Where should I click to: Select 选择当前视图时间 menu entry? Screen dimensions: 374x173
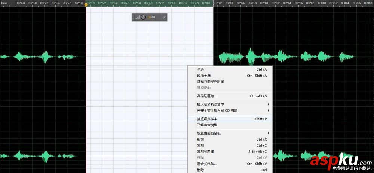coord(230,82)
